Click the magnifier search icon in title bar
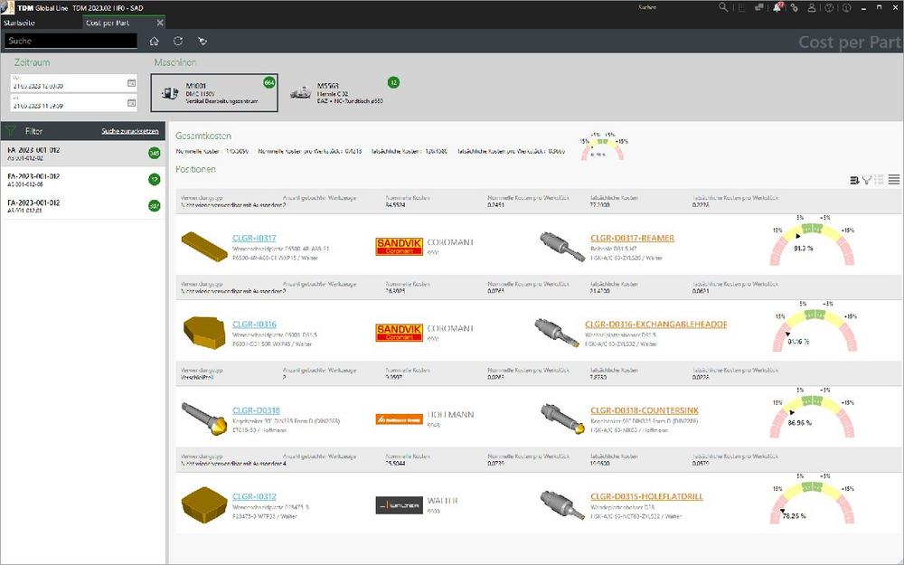 (723, 7)
